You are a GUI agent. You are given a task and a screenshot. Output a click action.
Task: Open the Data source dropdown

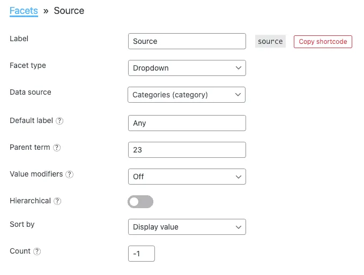coord(187,95)
